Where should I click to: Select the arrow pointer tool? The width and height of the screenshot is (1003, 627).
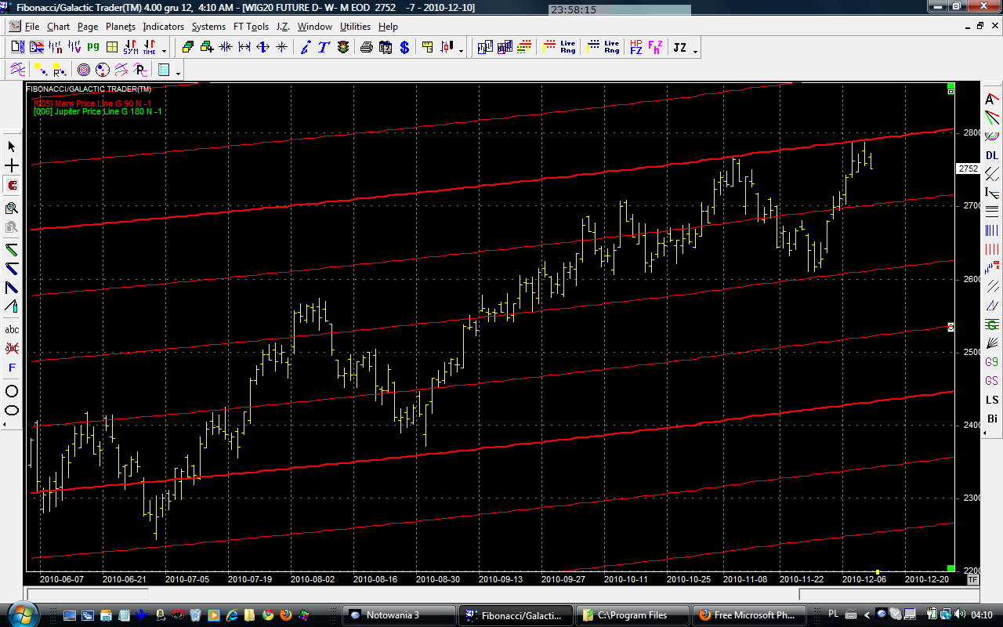(12, 147)
